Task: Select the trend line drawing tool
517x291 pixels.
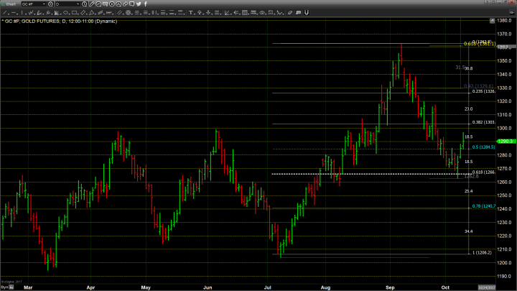Action: click(4, 12)
